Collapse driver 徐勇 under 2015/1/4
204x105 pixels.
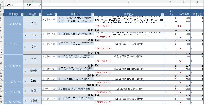tap(25, 91)
